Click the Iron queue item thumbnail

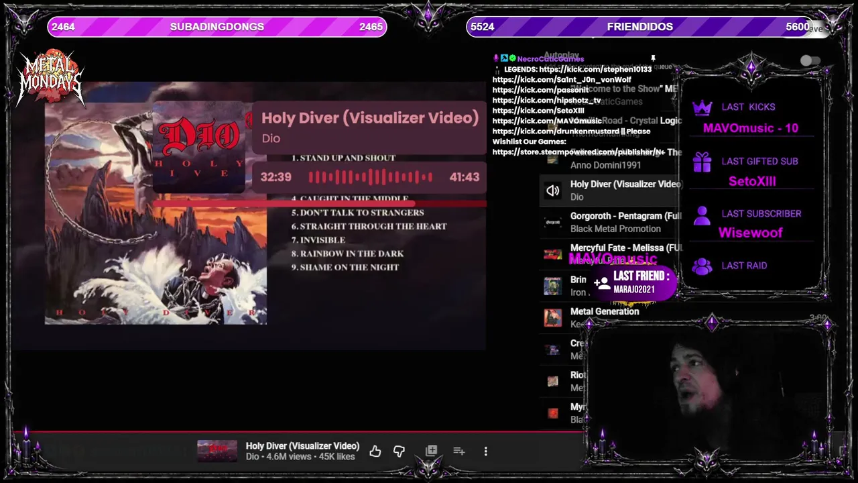click(x=552, y=286)
